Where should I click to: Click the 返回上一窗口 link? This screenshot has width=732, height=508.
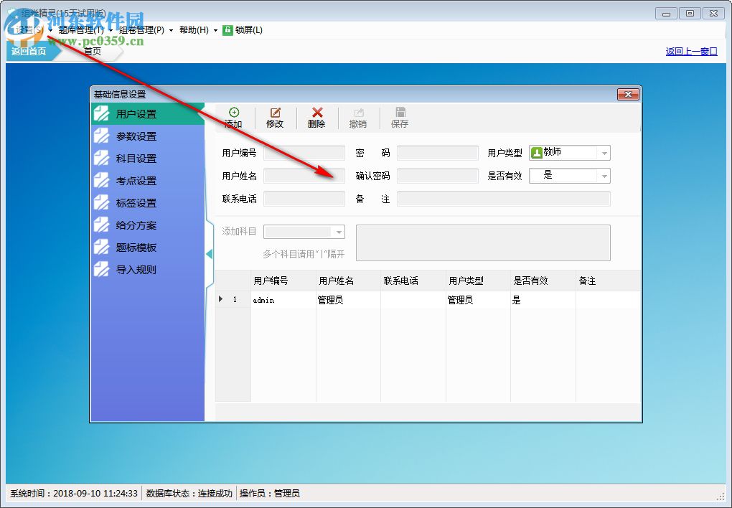691,52
